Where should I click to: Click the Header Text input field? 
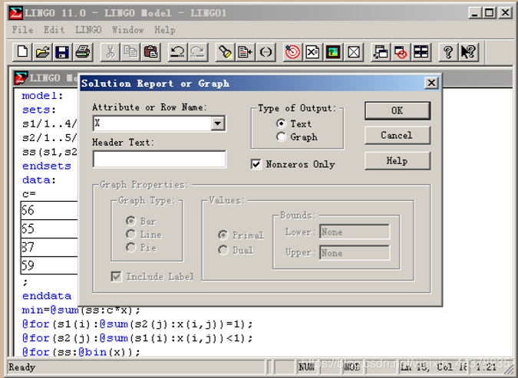point(160,159)
